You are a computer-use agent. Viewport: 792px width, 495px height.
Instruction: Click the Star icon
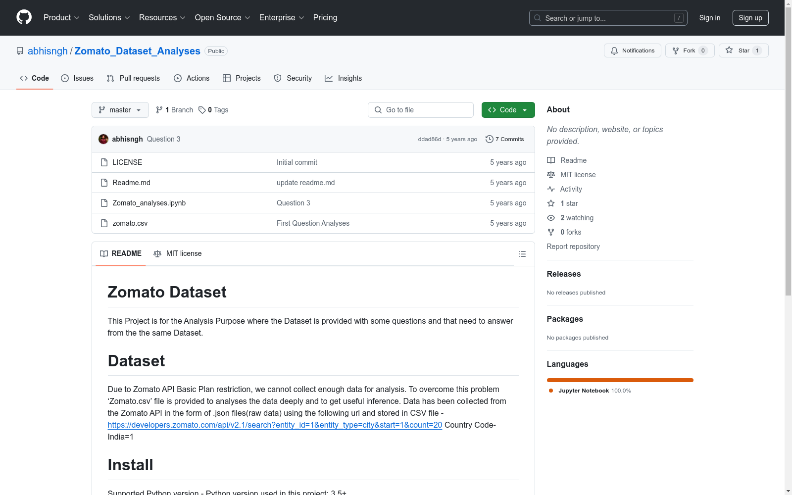(x=729, y=50)
